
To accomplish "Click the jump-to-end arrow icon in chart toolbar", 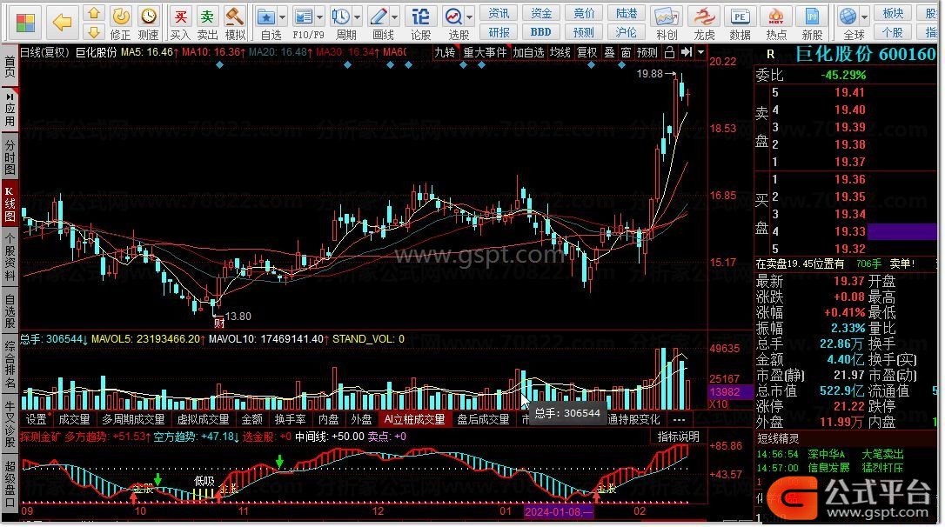I will 687,53.
